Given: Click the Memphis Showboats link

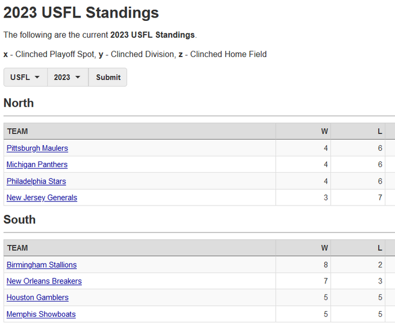Looking at the screenshot, I should 41,314.
